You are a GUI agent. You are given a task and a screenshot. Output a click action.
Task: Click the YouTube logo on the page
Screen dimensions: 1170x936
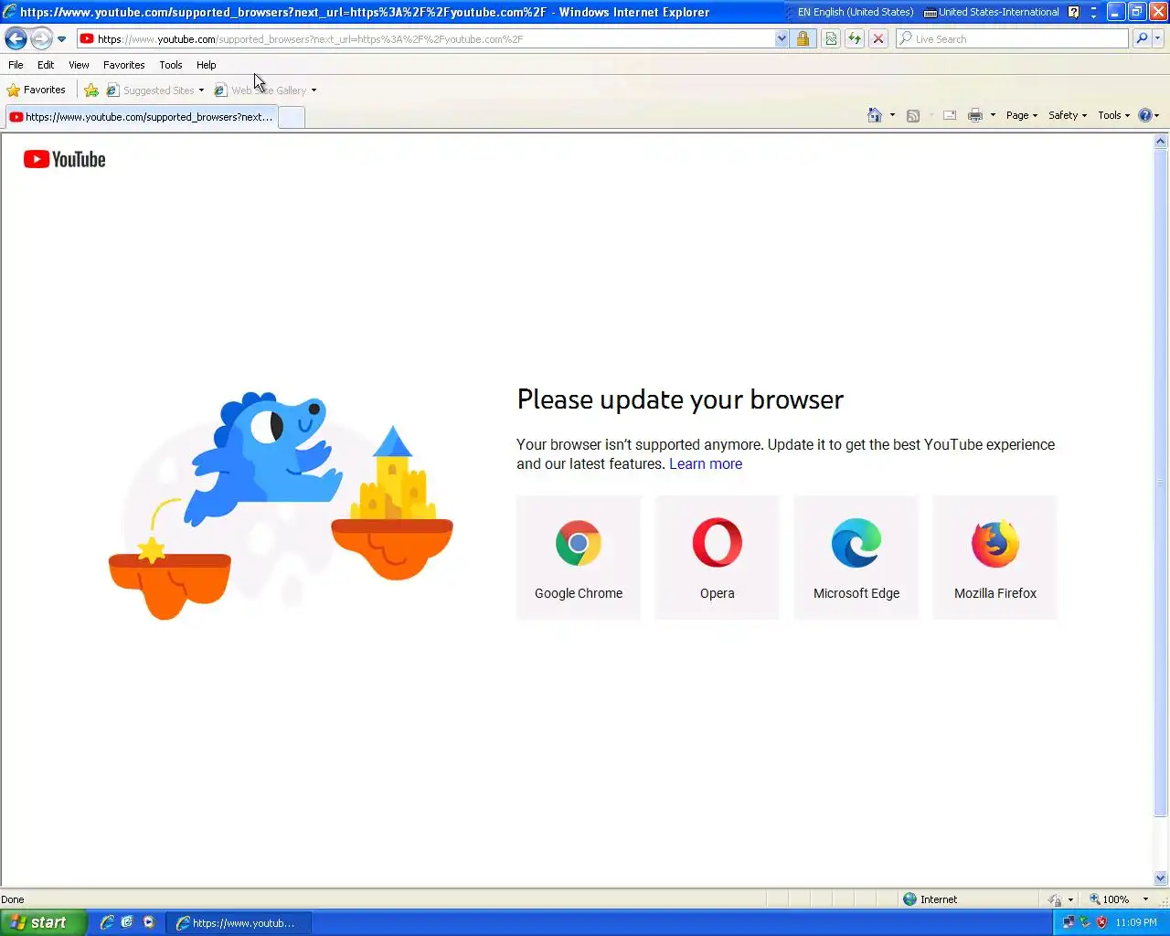click(65, 160)
